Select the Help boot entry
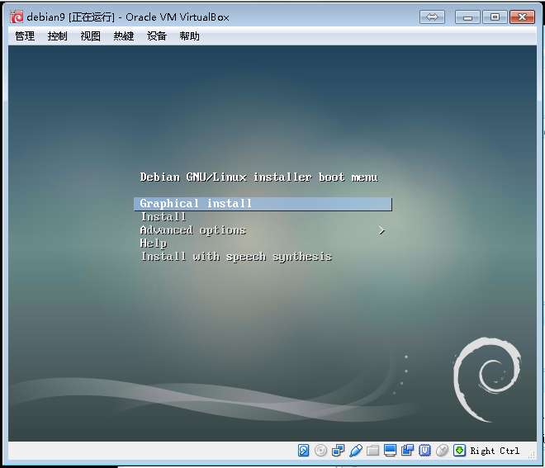The image size is (545, 468). (x=154, y=243)
